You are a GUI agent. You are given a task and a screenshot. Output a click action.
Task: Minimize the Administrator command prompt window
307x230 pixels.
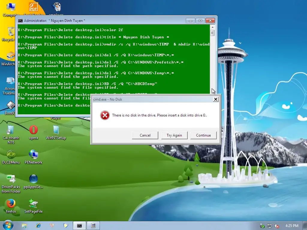coord(190,21)
